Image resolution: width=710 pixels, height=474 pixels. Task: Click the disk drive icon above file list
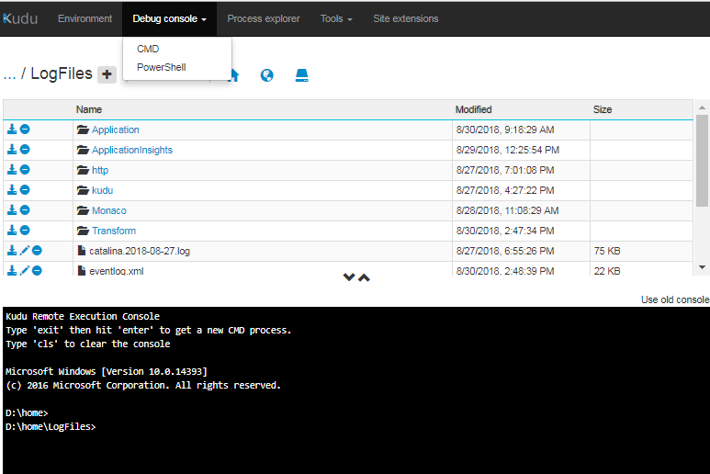tap(301, 74)
